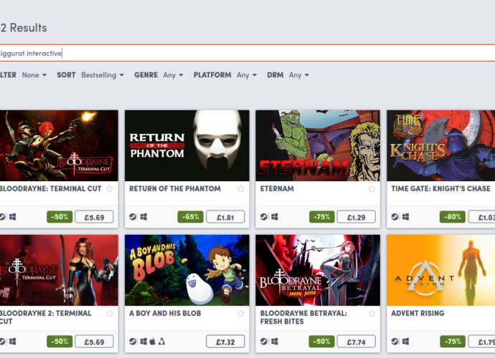Focus the search field containing 'iggurat interactive'

pos(247,53)
